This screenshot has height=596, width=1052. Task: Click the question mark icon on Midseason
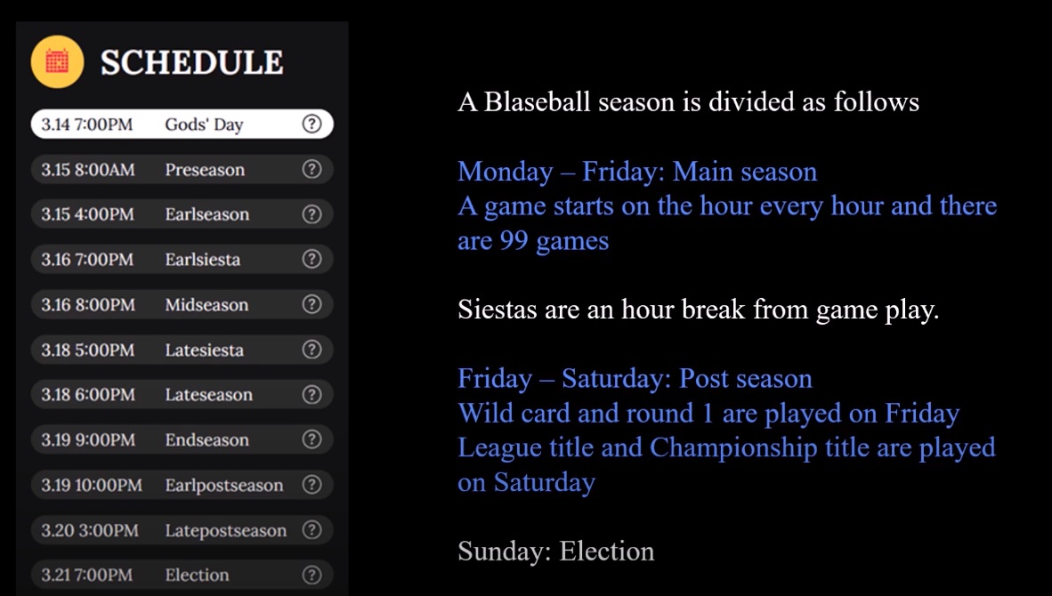click(312, 304)
